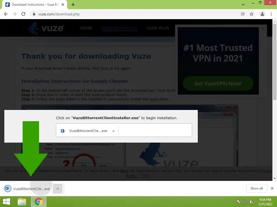Open File Explorer from the taskbar

point(22,202)
